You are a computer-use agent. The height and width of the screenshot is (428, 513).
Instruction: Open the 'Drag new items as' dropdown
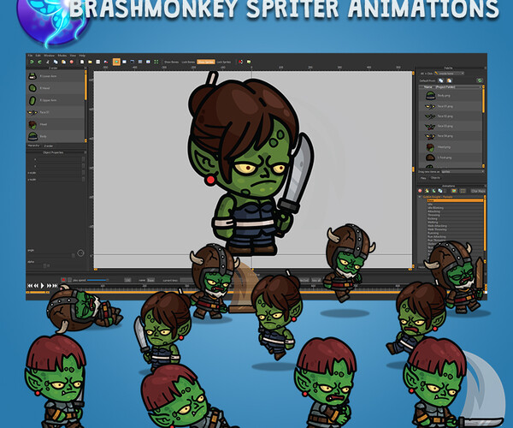463,171
